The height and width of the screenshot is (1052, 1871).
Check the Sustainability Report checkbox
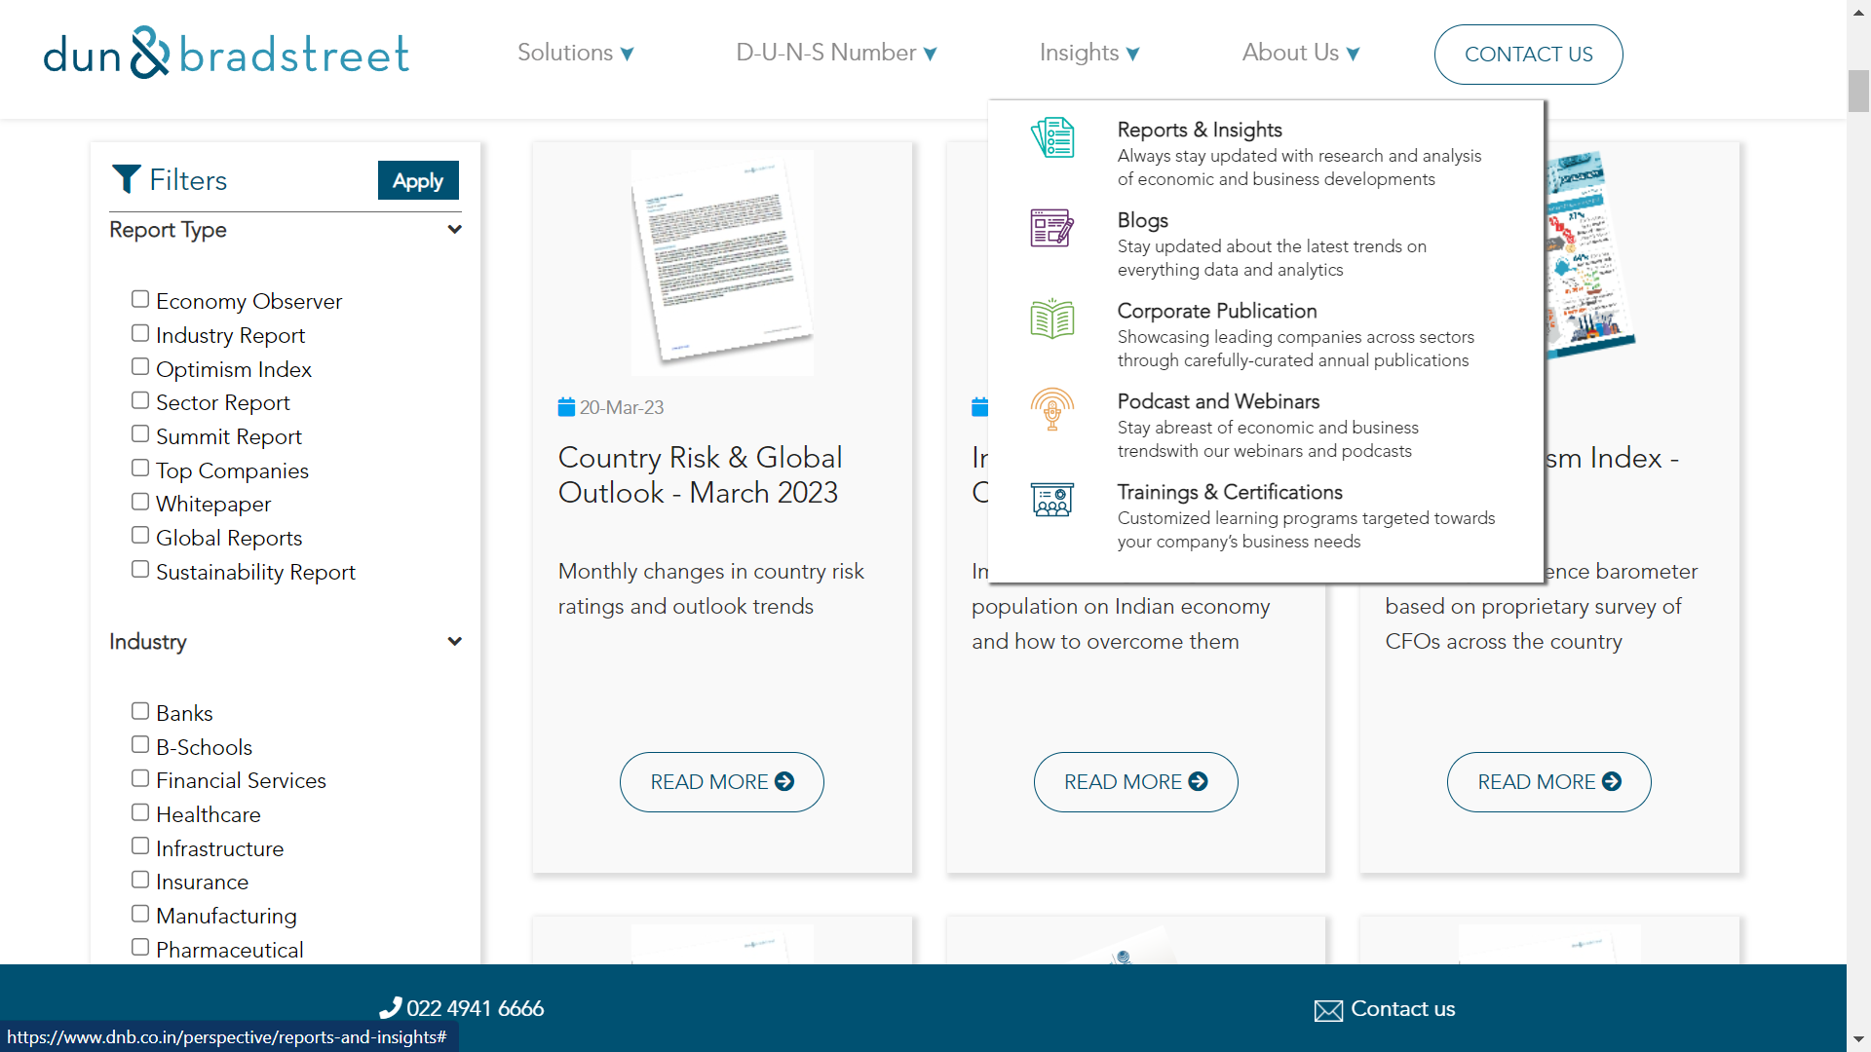click(x=140, y=569)
